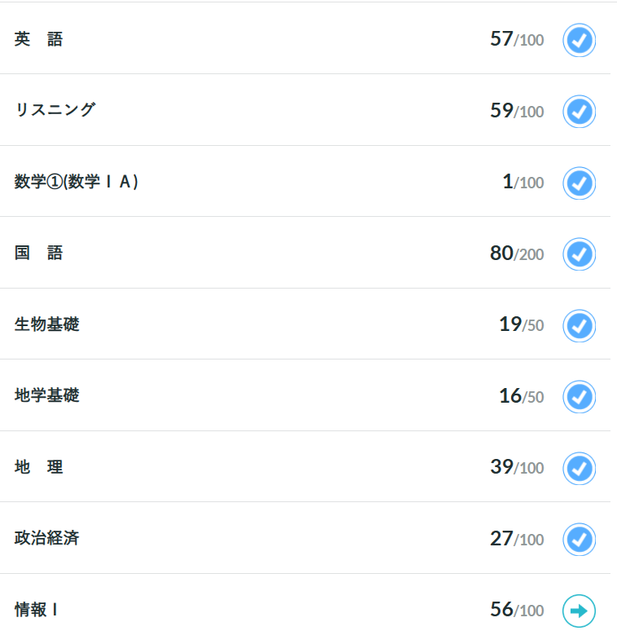Open 情報Ⅰ using the arrow icon
The width and height of the screenshot is (617, 644).
pyautogui.click(x=579, y=611)
